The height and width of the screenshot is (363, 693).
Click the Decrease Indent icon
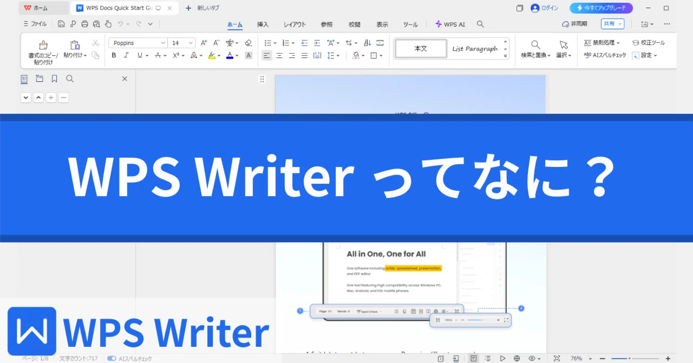coord(304,43)
